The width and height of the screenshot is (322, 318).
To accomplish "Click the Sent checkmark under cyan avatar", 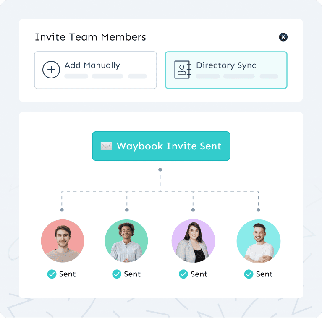I will [249, 274].
